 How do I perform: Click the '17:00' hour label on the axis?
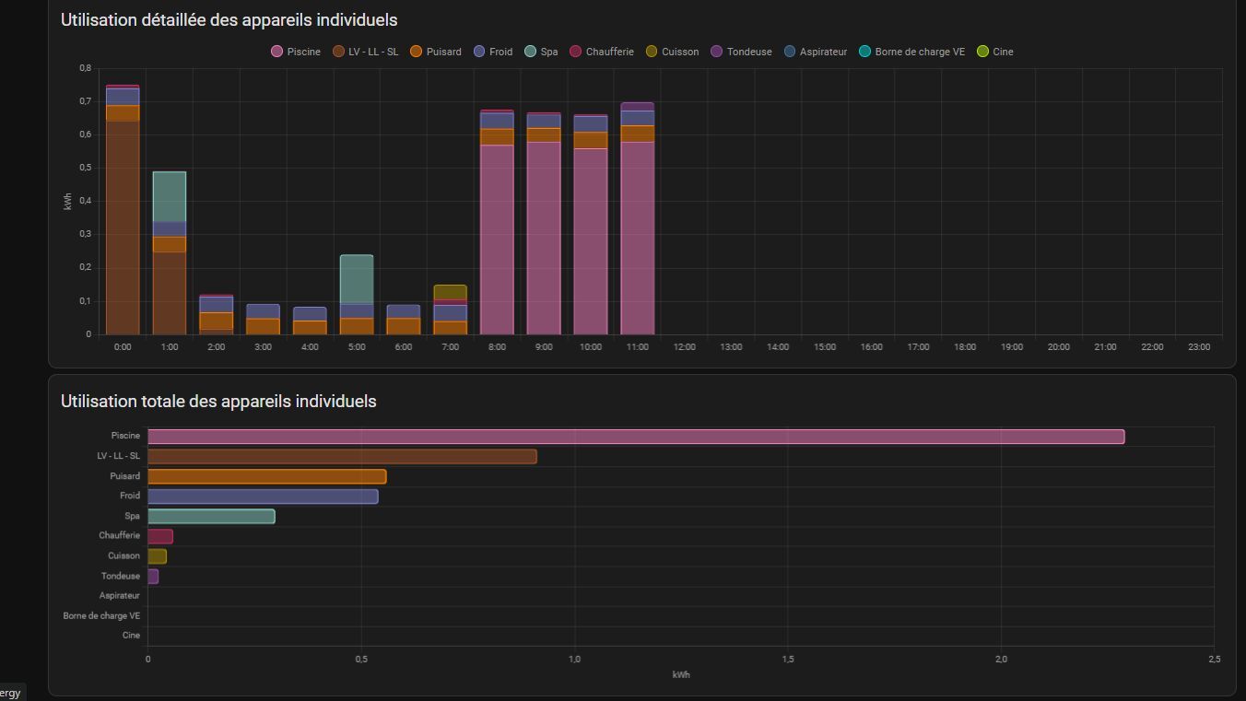click(x=918, y=347)
